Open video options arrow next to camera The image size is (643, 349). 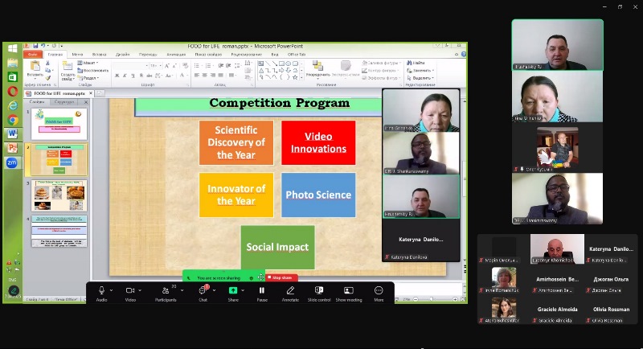coord(140,290)
